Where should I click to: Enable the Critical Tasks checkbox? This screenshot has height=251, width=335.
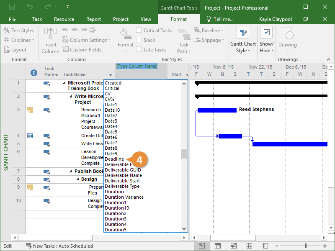(x=139, y=31)
